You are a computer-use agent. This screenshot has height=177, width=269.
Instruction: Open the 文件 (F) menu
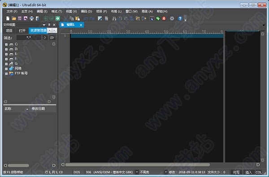point(12,11)
